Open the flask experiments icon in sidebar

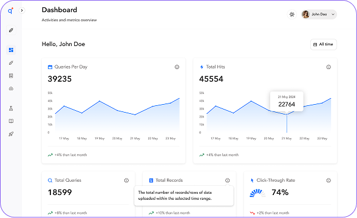coord(11,108)
